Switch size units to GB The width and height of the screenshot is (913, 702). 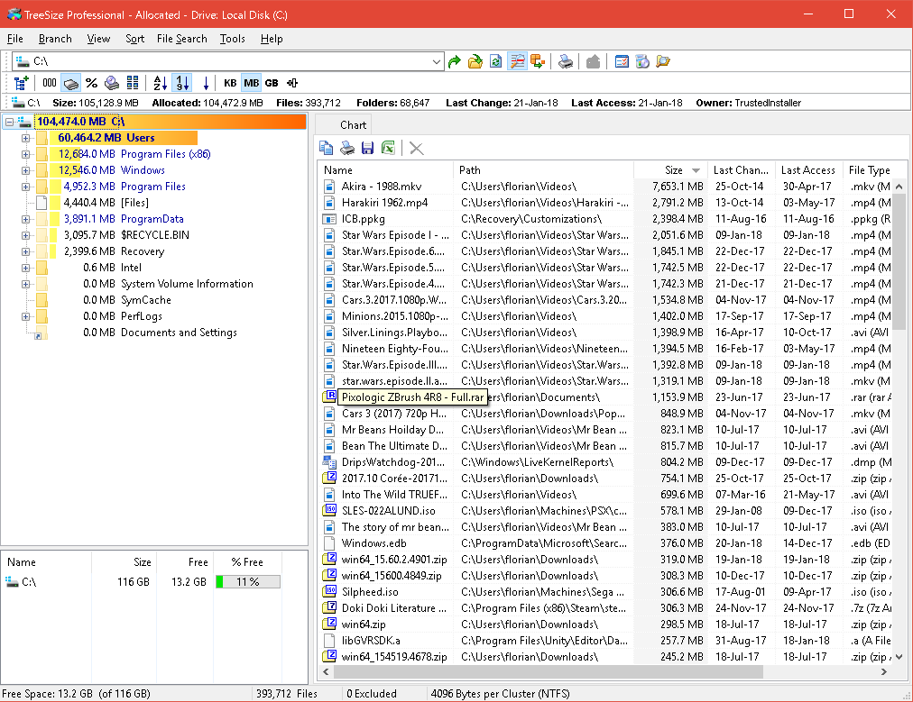(272, 83)
